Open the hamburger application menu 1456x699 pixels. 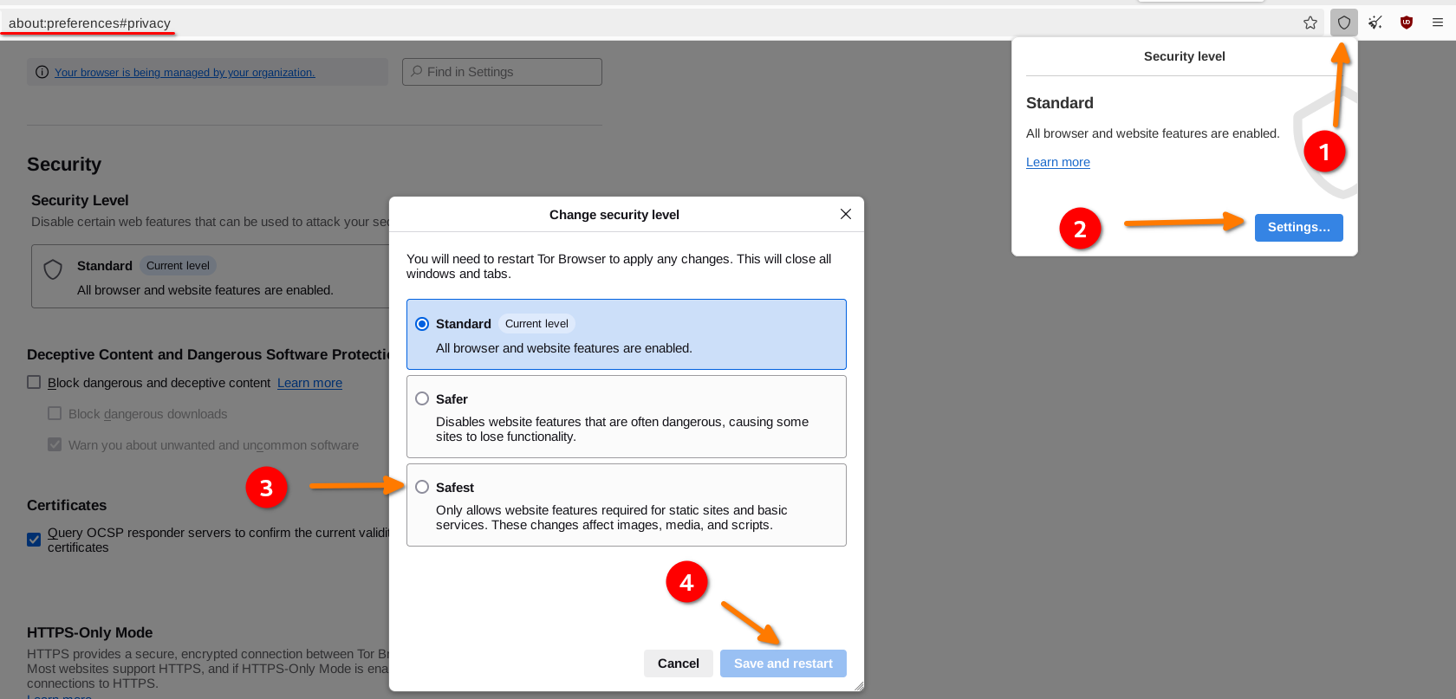coord(1438,23)
